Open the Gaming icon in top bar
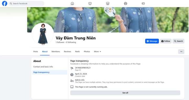 (x=143, y=3)
